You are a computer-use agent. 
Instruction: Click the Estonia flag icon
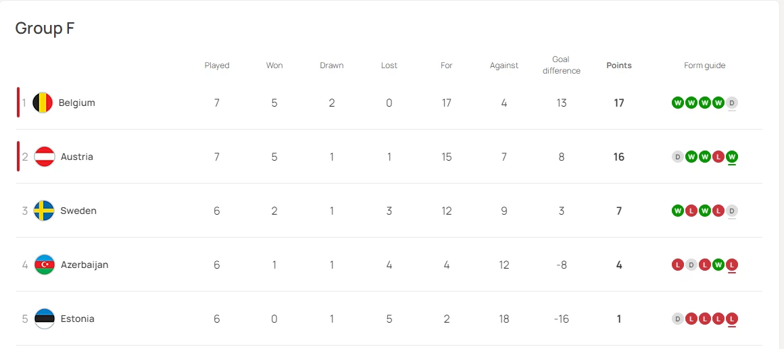coord(45,319)
